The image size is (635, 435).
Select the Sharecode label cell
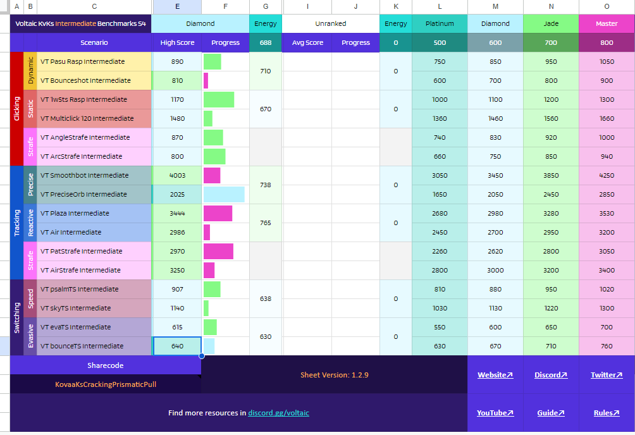coord(105,365)
